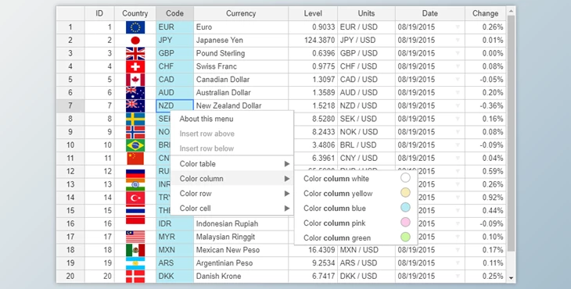Click the Argentinian flag icon
Image resolution: width=571 pixels, height=289 pixels.
pyautogui.click(x=135, y=262)
